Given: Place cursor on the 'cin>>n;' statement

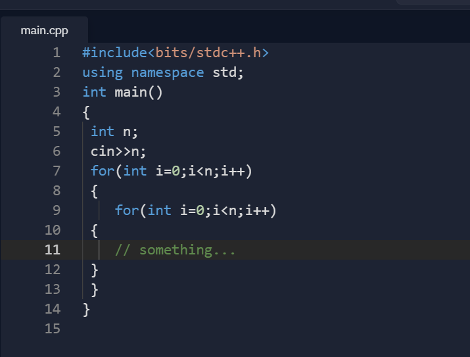Looking at the screenshot, I should point(118,151).
